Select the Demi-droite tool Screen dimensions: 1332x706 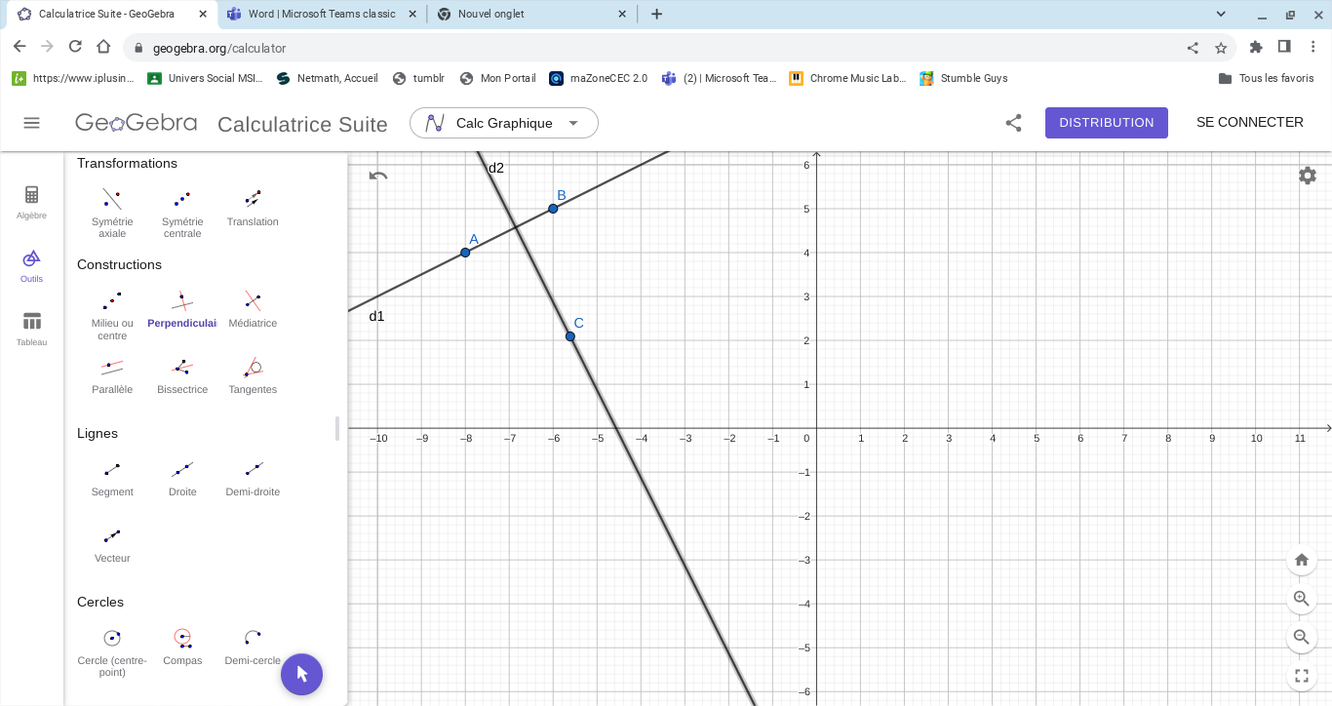(x=253, y=478)
